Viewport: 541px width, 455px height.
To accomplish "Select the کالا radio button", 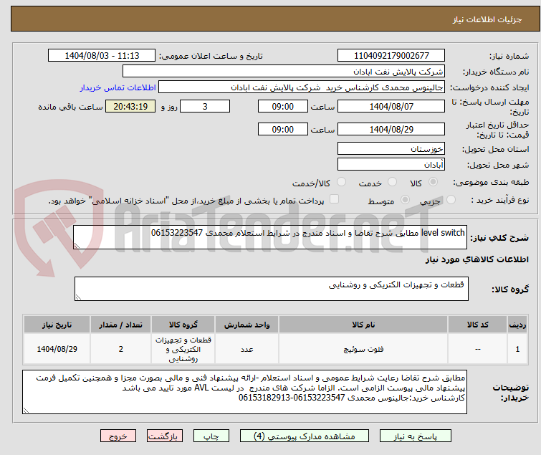I will pyautogui.click(x=433, y=182).
